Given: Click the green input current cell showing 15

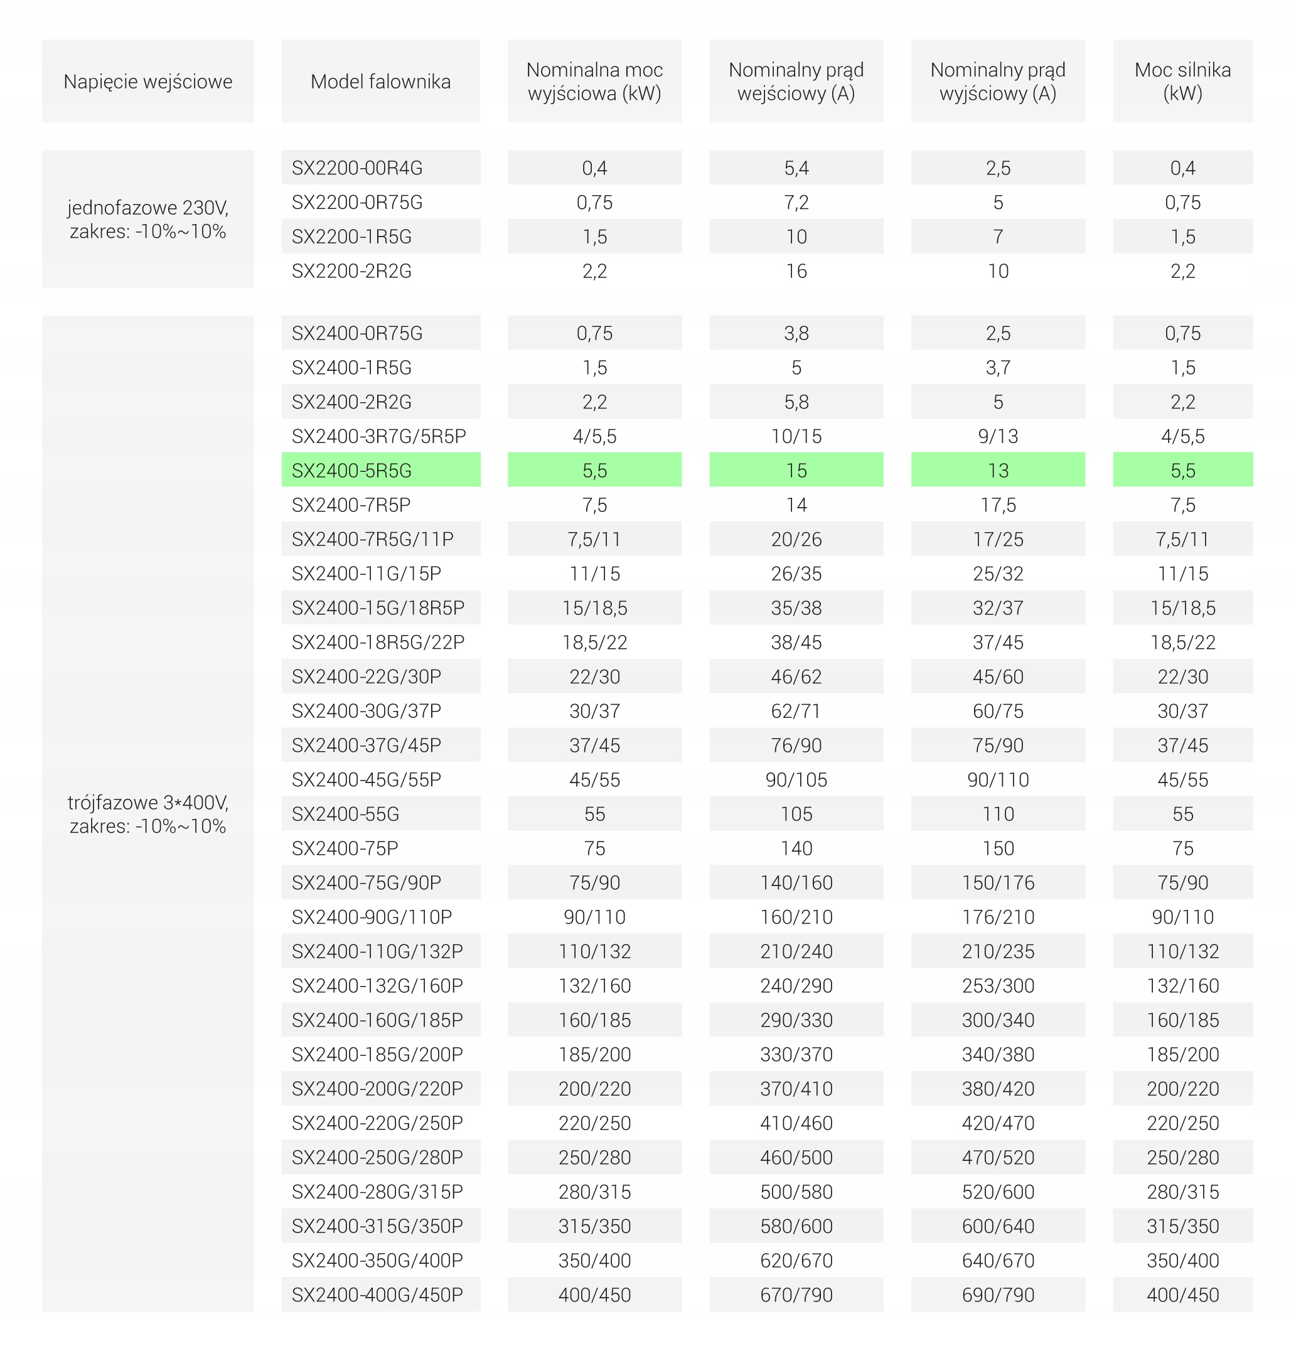Looking at the screenshot, I should click(x=796, y=471).
